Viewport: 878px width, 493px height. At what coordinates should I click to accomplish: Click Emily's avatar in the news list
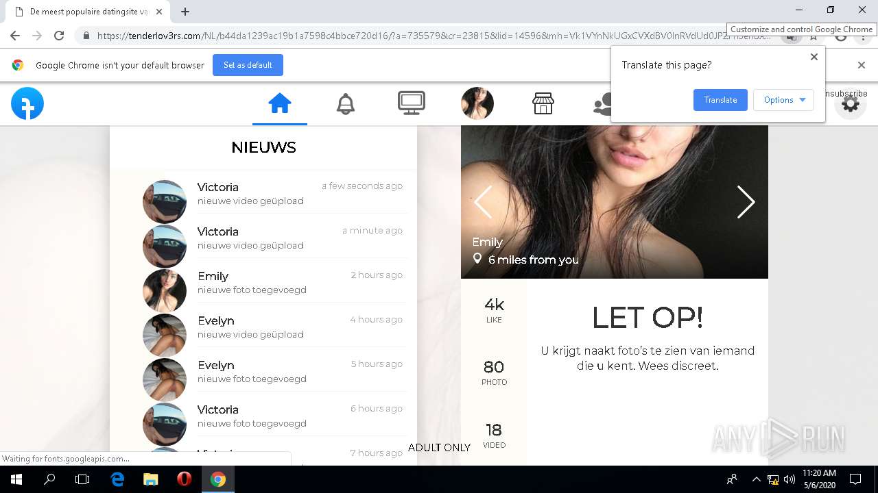click(165, 290)
